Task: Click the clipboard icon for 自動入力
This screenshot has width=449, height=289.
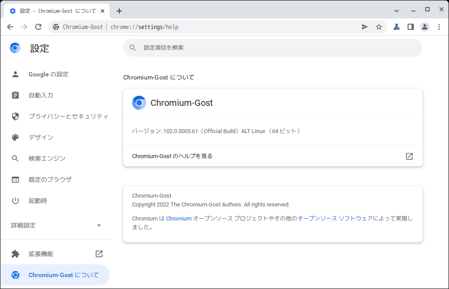Action: click(x=15, y=95)
